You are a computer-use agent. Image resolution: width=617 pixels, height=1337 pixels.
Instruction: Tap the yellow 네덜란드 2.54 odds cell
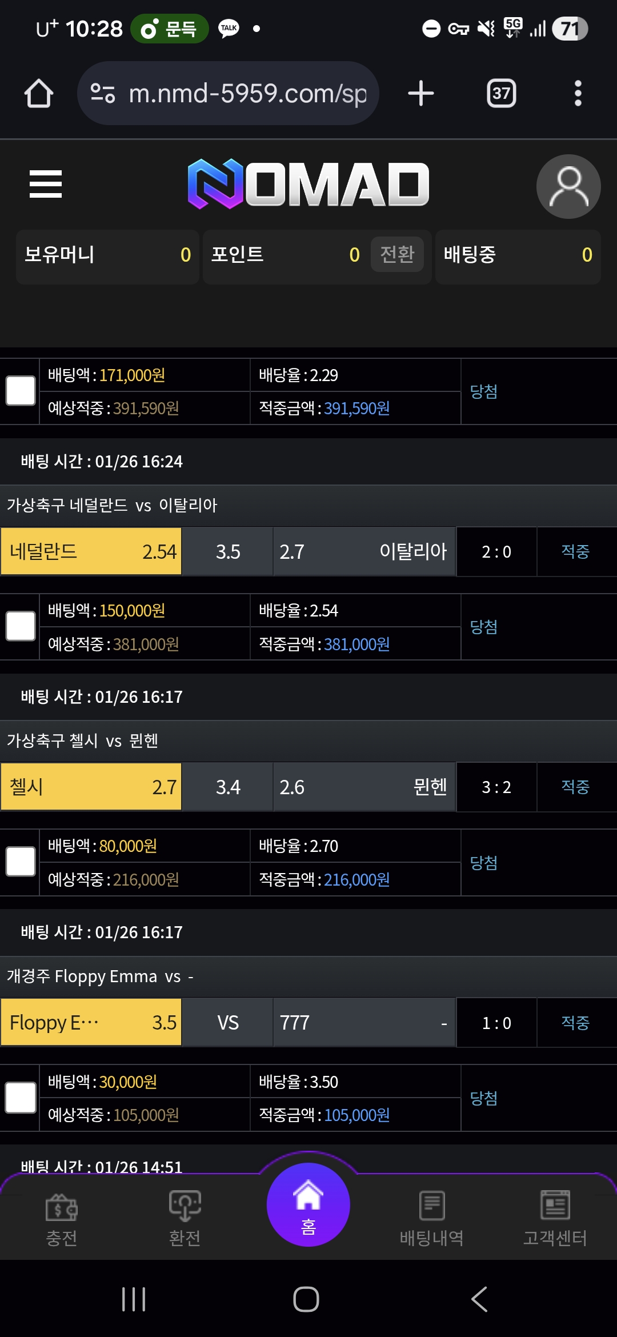(x=91, y=551)
